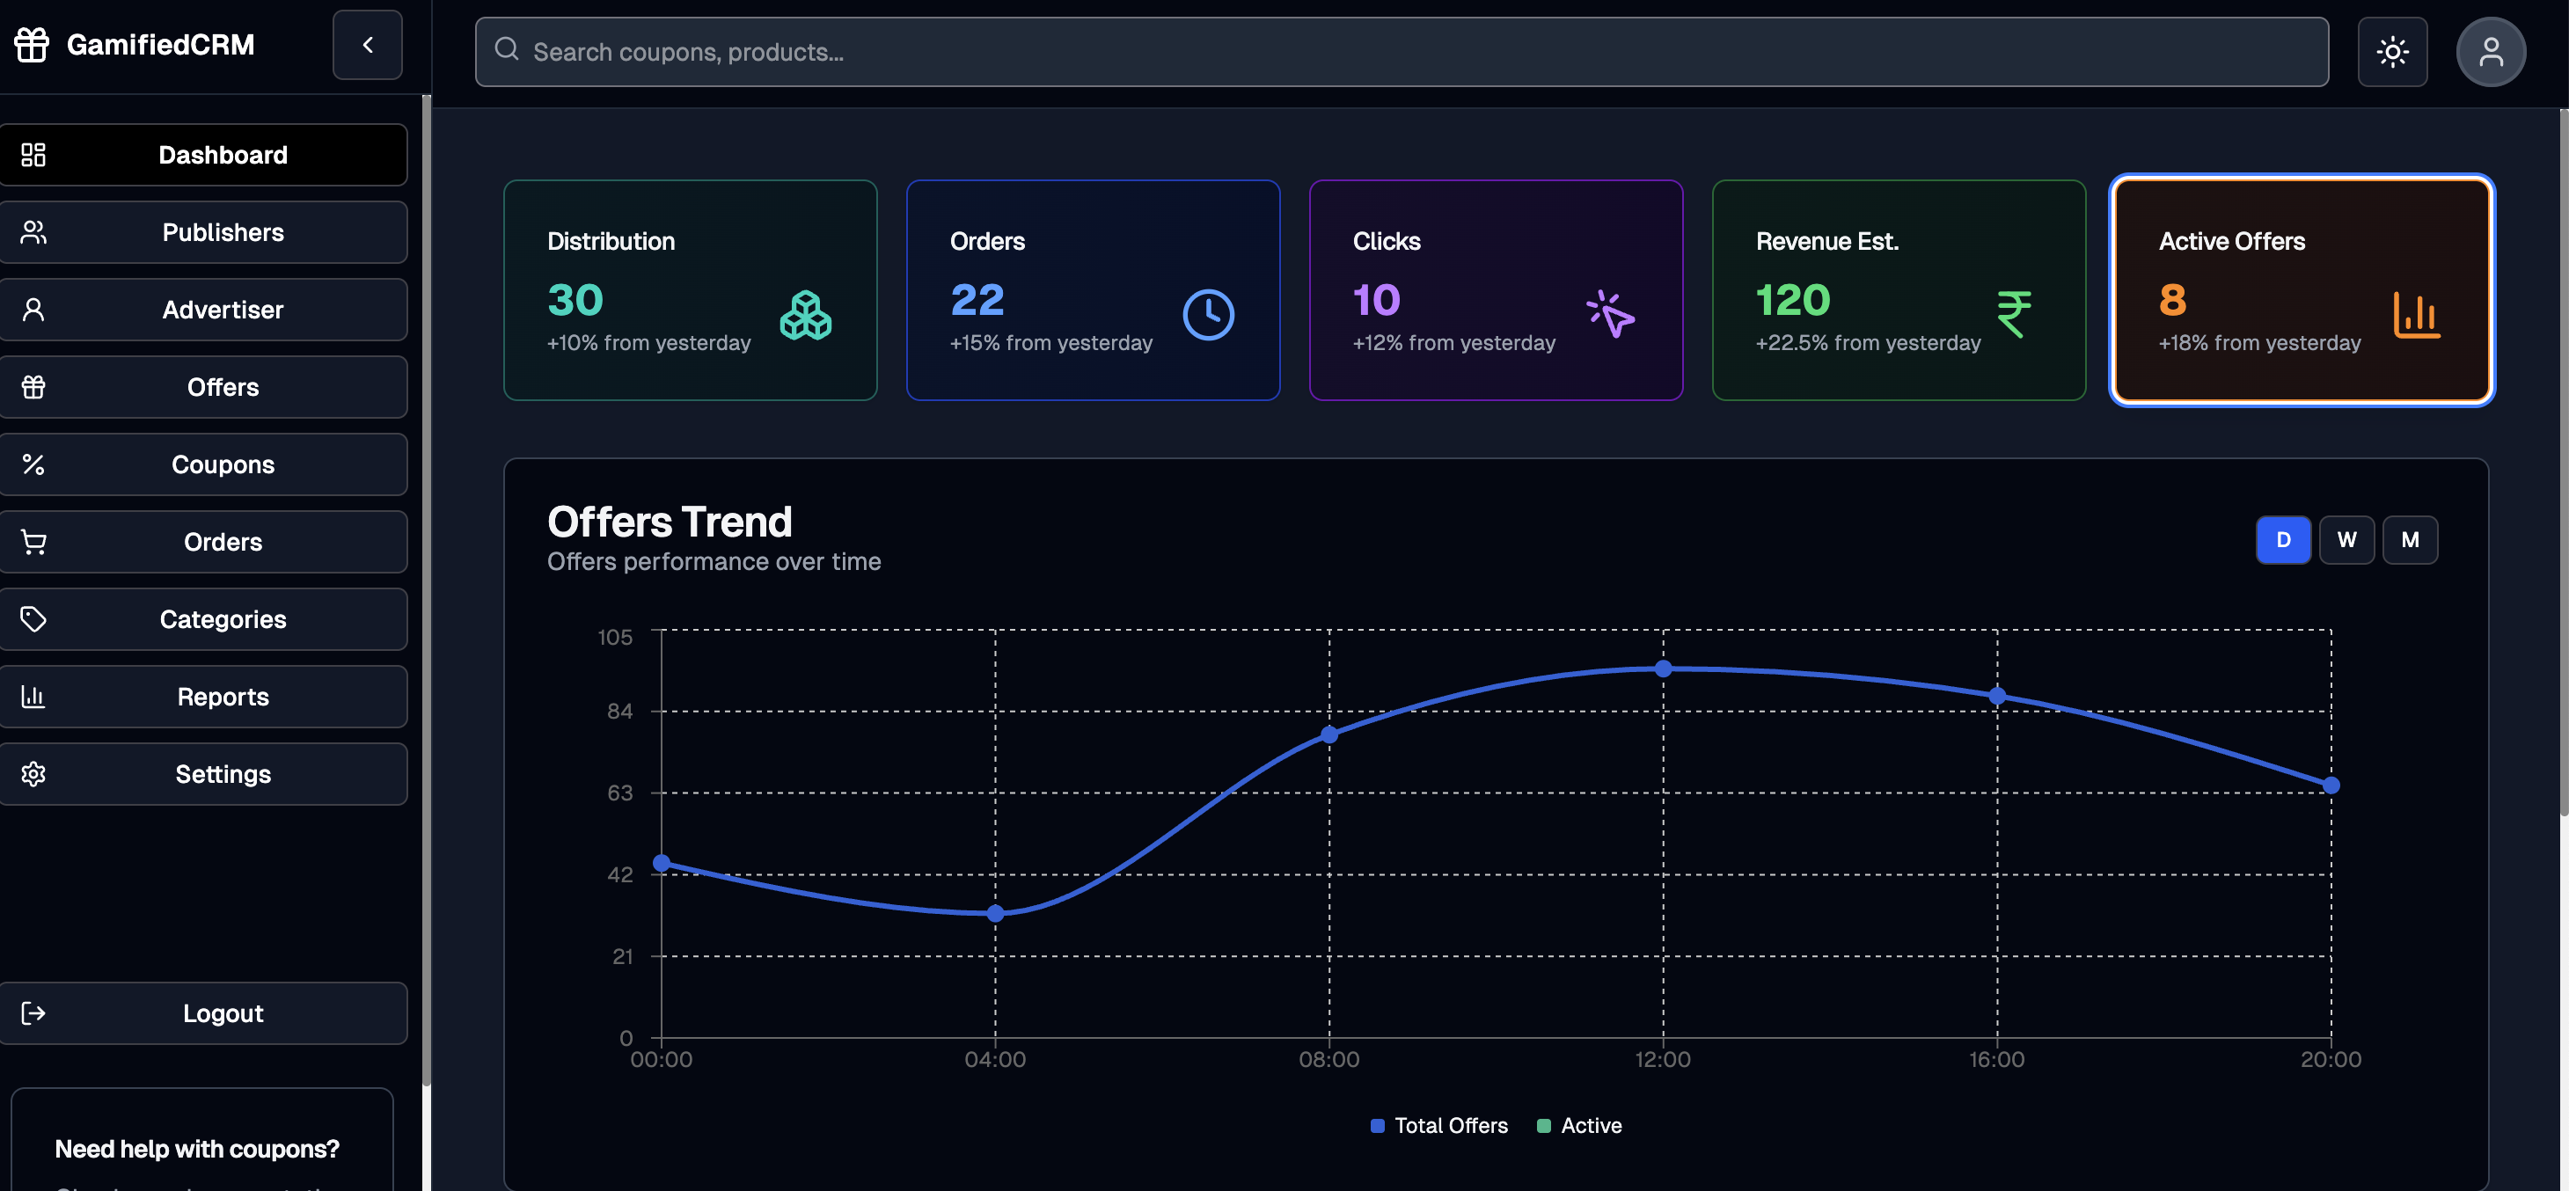Image resolution: width=2569 pixels, height=1191 pixels.
Task: Click the Orders clock icon
Action: point(1208,315)
